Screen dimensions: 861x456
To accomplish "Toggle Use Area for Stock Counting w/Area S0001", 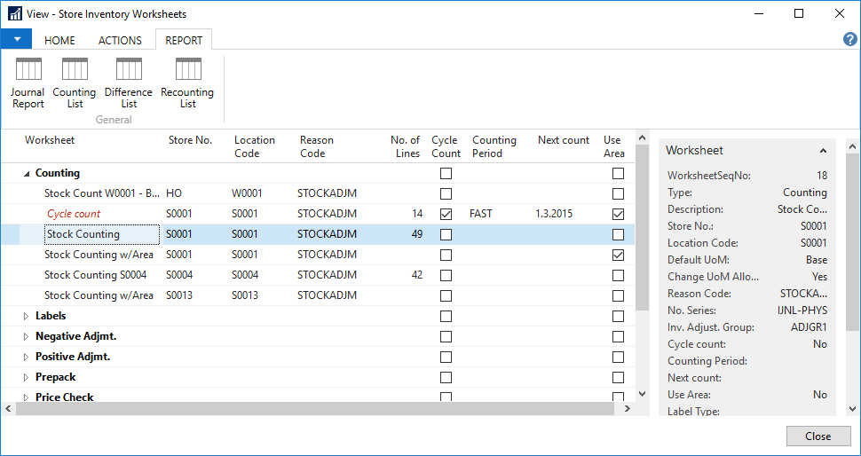I will [618, 255].
